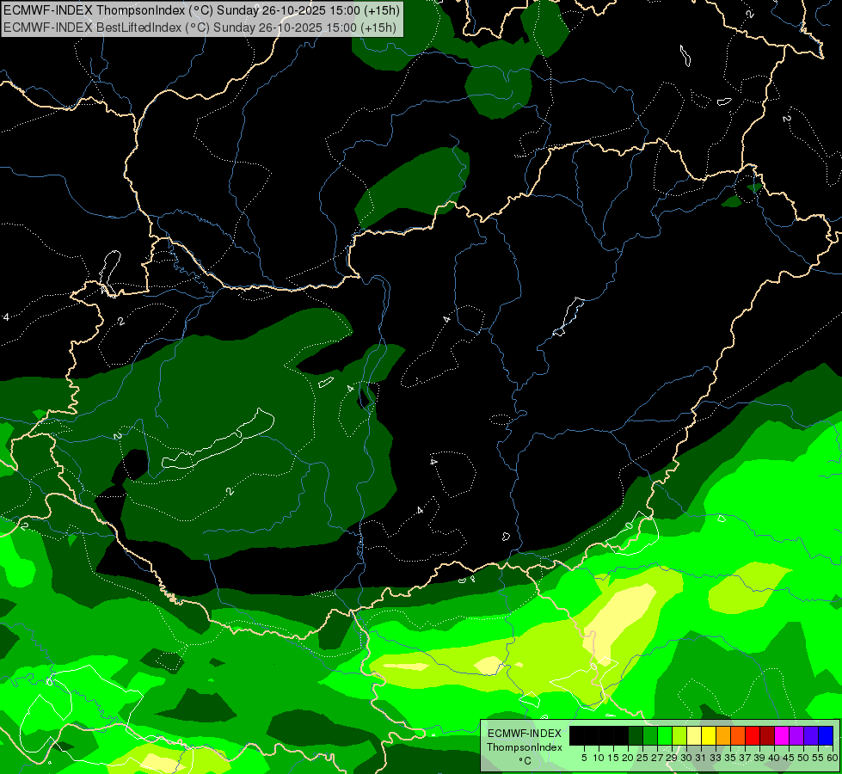The image size is (842, 774).
Task: Select the violet 50–55 legend swatch
Action: pyautogui.click(x=811, y=735)
